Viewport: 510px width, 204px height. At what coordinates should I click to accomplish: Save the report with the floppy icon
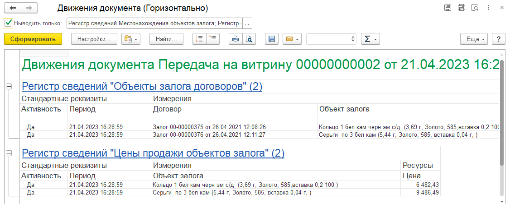272,39
